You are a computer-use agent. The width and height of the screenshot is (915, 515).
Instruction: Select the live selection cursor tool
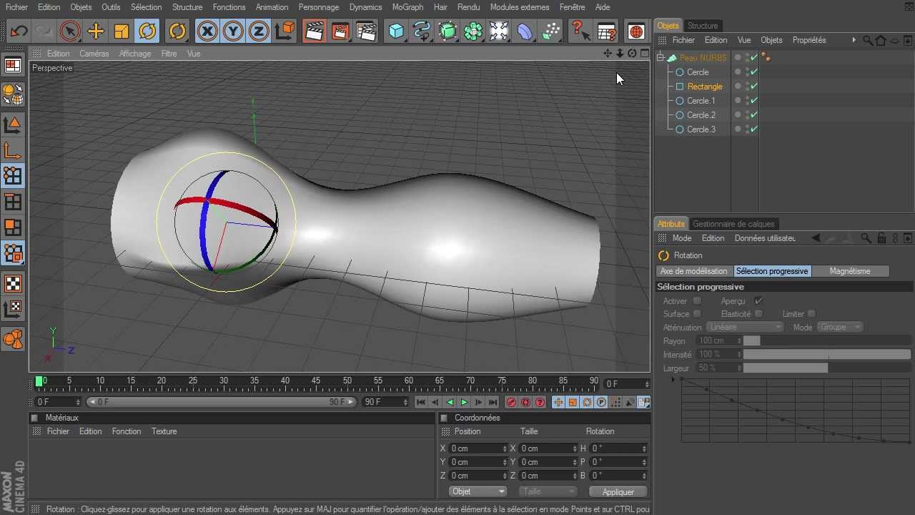click(69, 31)
